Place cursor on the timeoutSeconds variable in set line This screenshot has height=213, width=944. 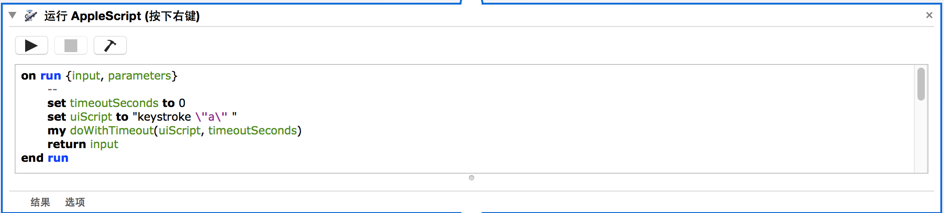click(x=114, y=103)
